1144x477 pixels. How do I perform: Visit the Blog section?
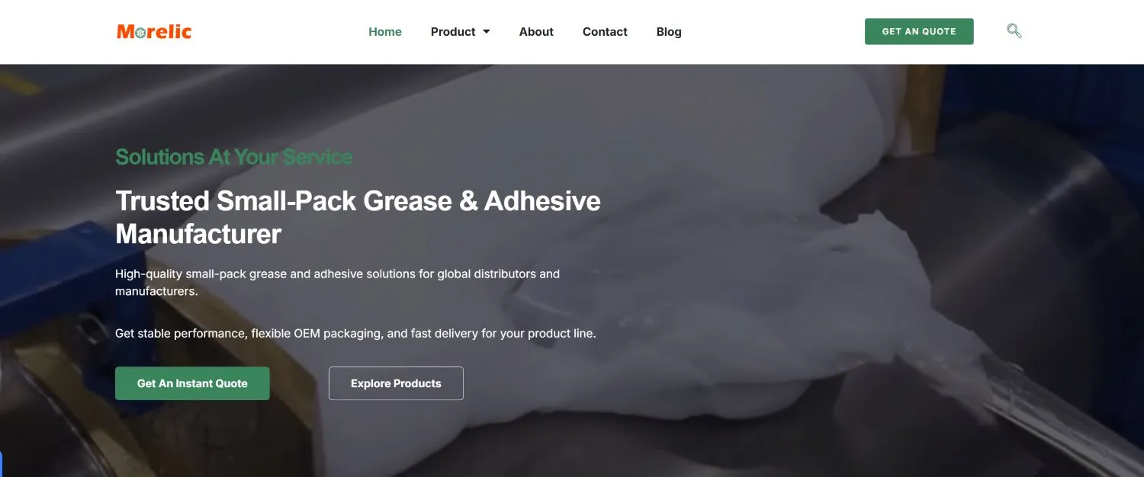[669, 32]
